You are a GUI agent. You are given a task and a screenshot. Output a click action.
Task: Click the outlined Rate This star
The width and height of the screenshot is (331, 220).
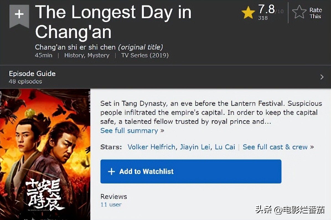pos(299,12)
